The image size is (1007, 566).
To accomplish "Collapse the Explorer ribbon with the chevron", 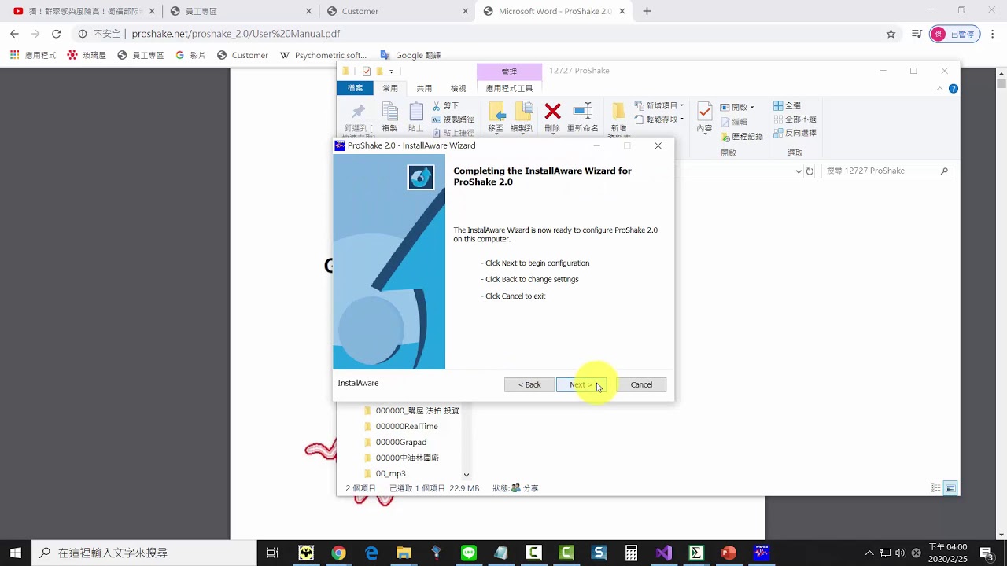I will (x=940, y=89).
